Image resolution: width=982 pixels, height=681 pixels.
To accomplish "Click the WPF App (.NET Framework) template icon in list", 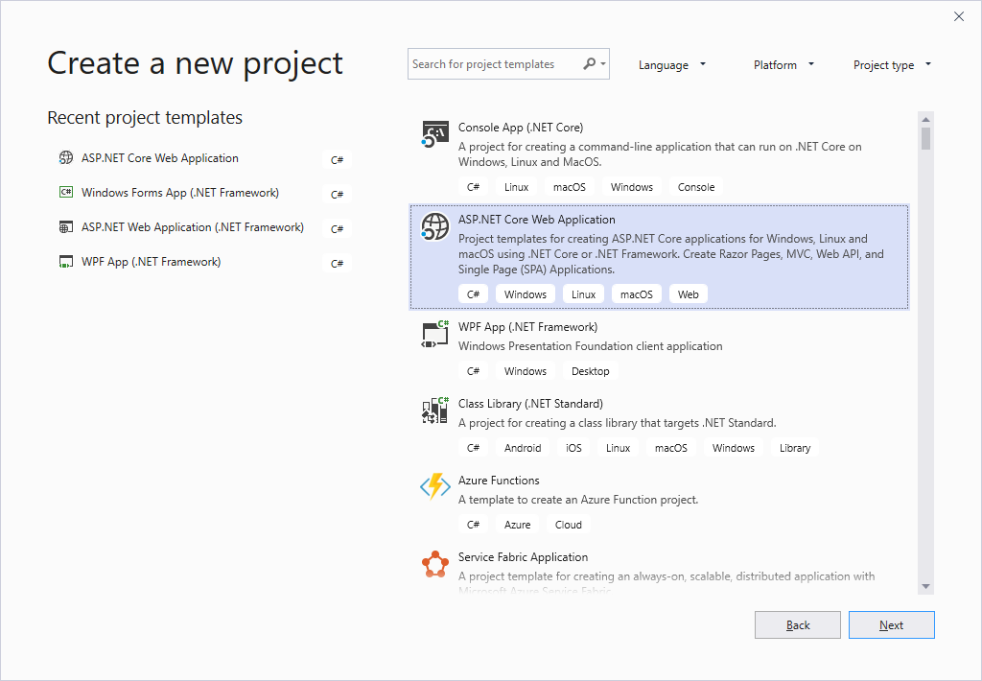I will tap(434, 334).
